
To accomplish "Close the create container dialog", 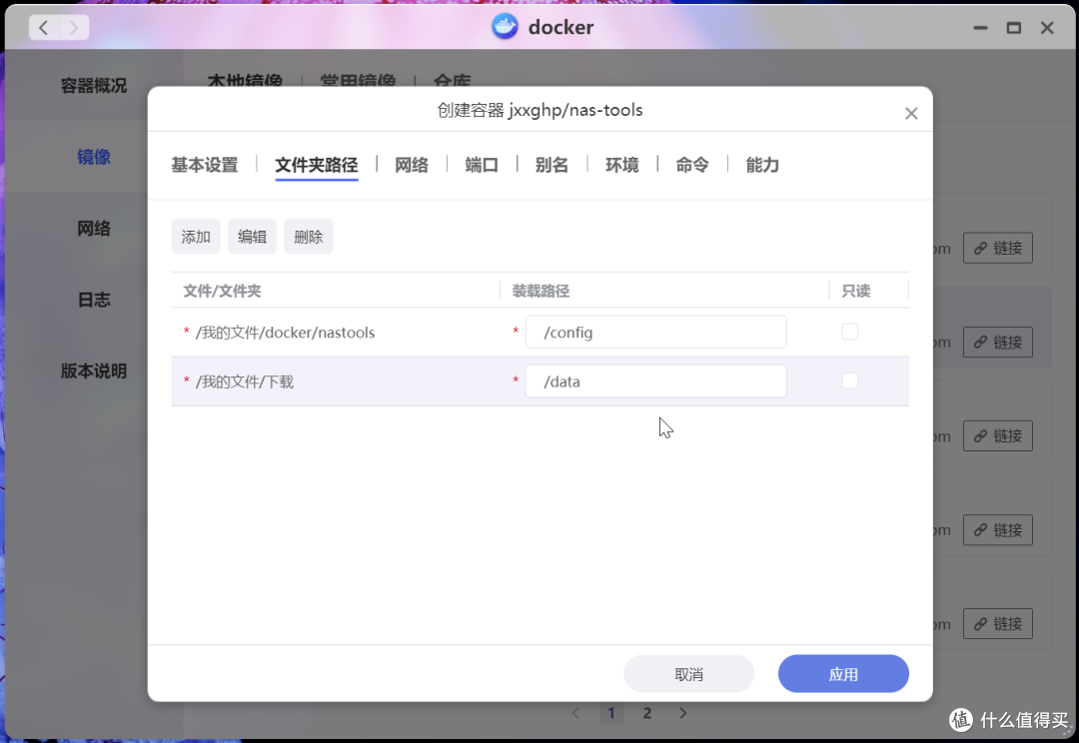I will coord(911,113).
